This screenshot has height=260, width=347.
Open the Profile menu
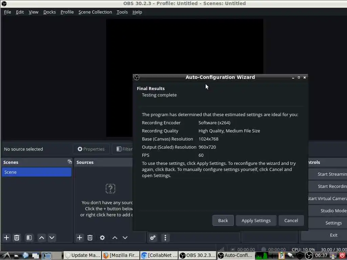67,12
